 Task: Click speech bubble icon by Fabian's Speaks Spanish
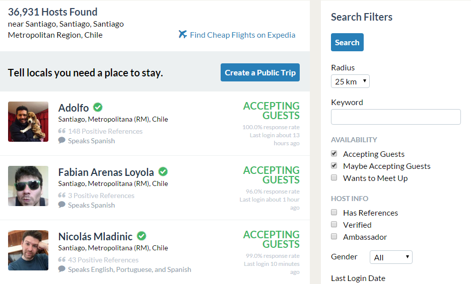pyautogui.click(x=62, y=205)
